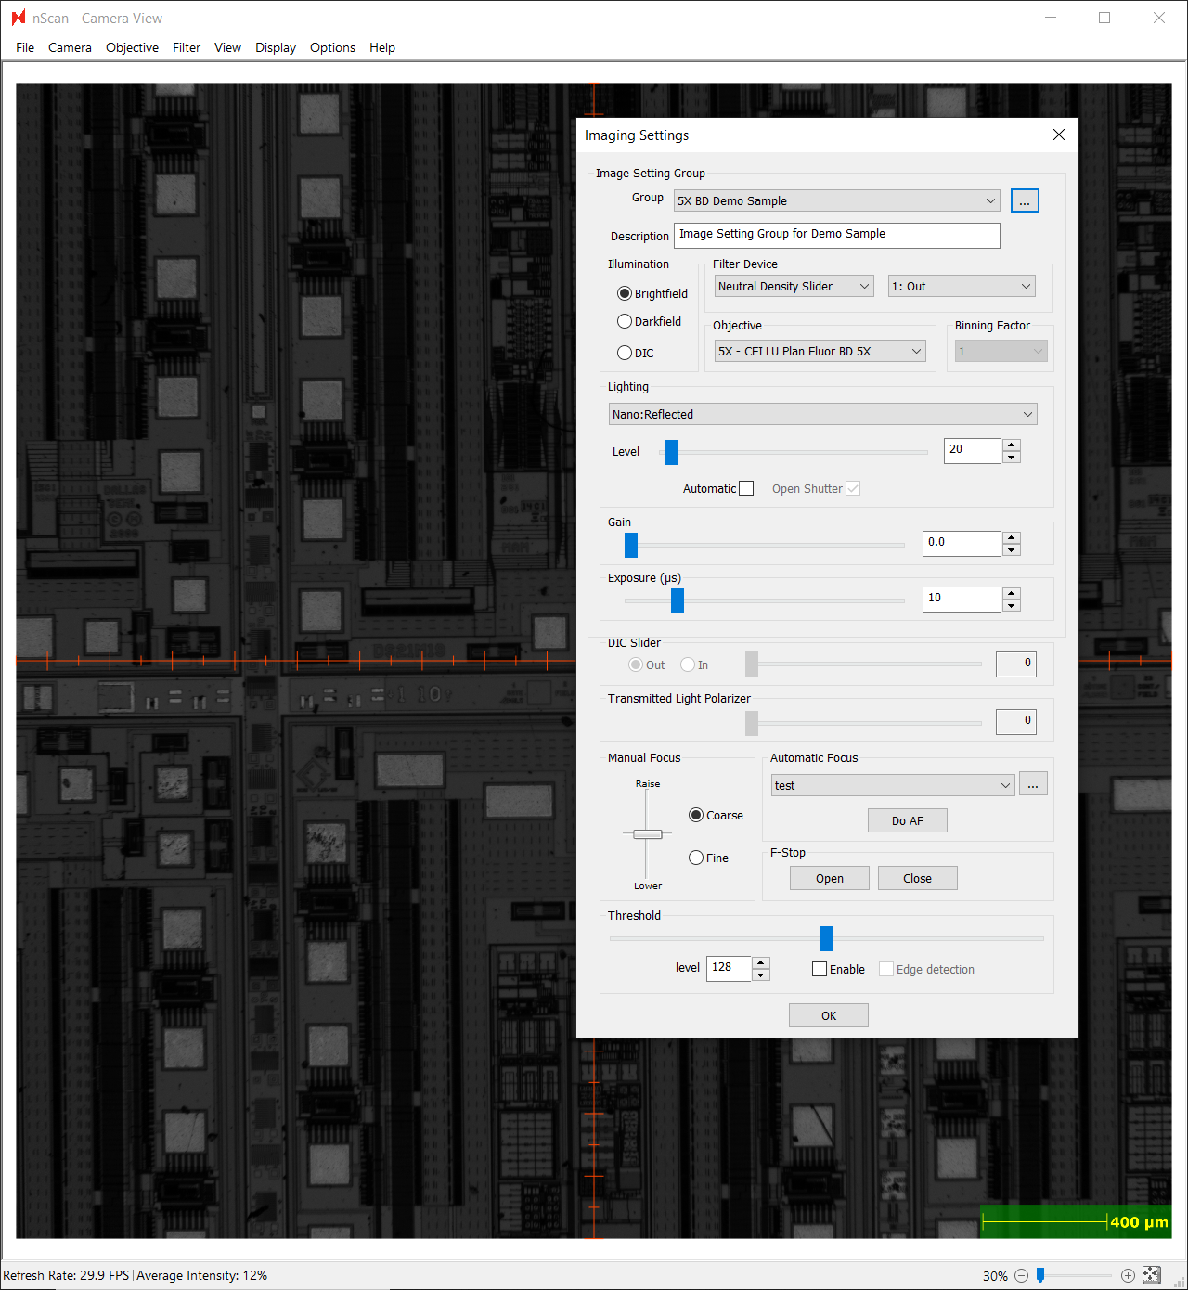This screenshot has height=1290, width=1188.
Task: Open the Camera menu
Action: [70, 48]
